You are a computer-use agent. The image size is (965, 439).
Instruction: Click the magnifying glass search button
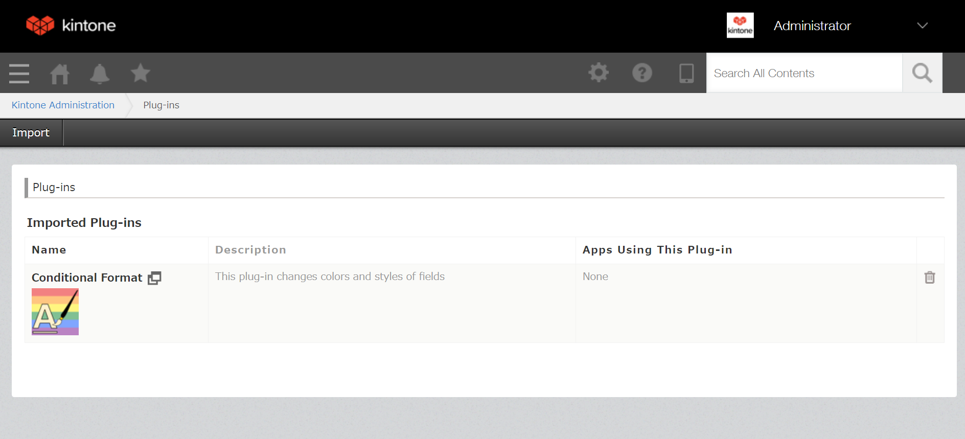pyautogui.click(x=922, y=73)
